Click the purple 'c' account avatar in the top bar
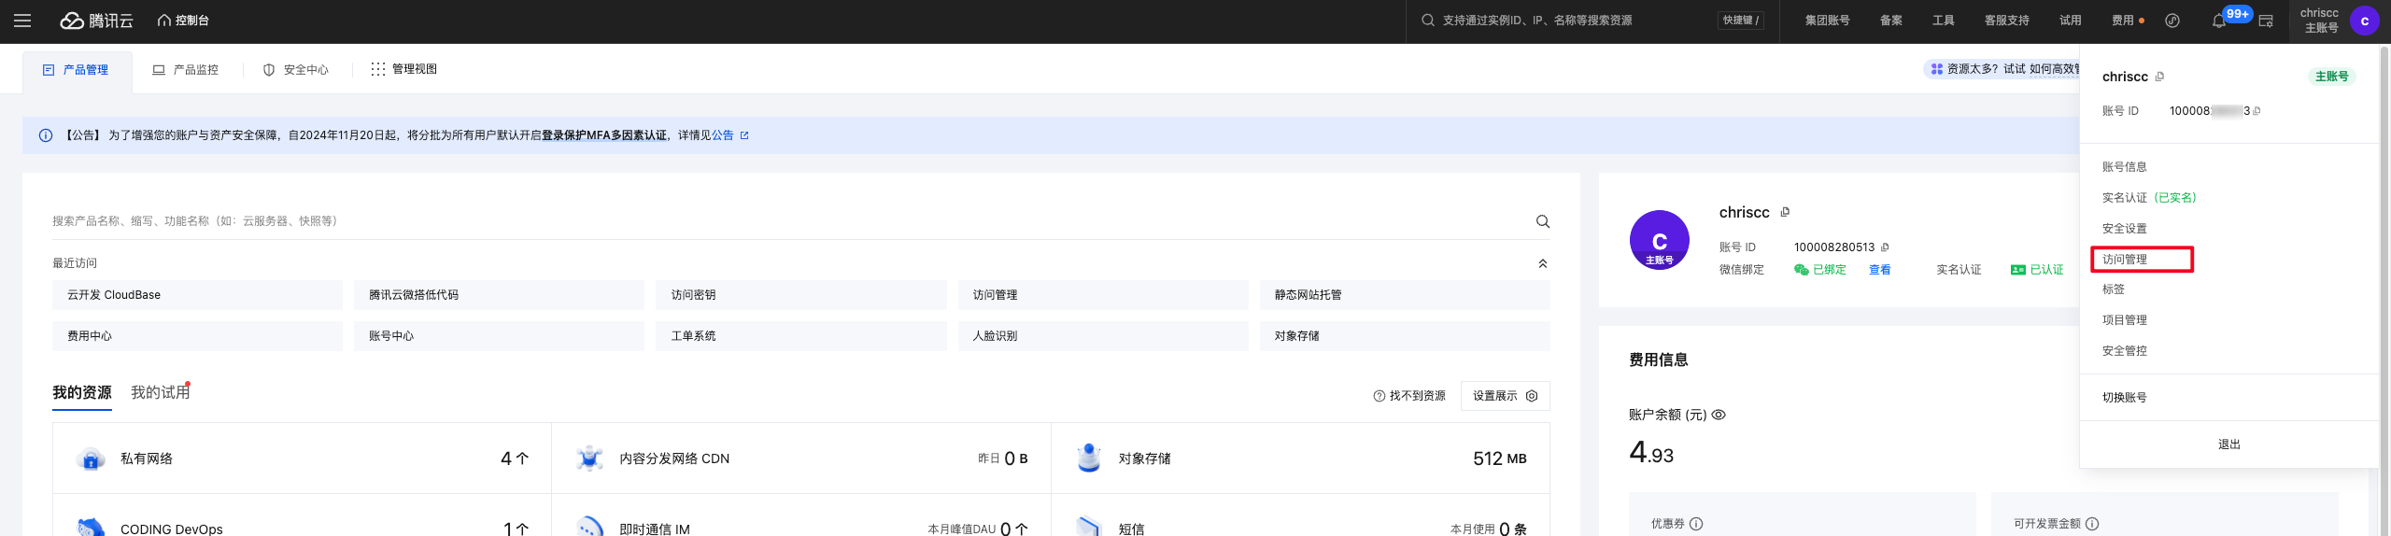Image resolution: width=2391 pixels, height=536 pixels. 2364,21
